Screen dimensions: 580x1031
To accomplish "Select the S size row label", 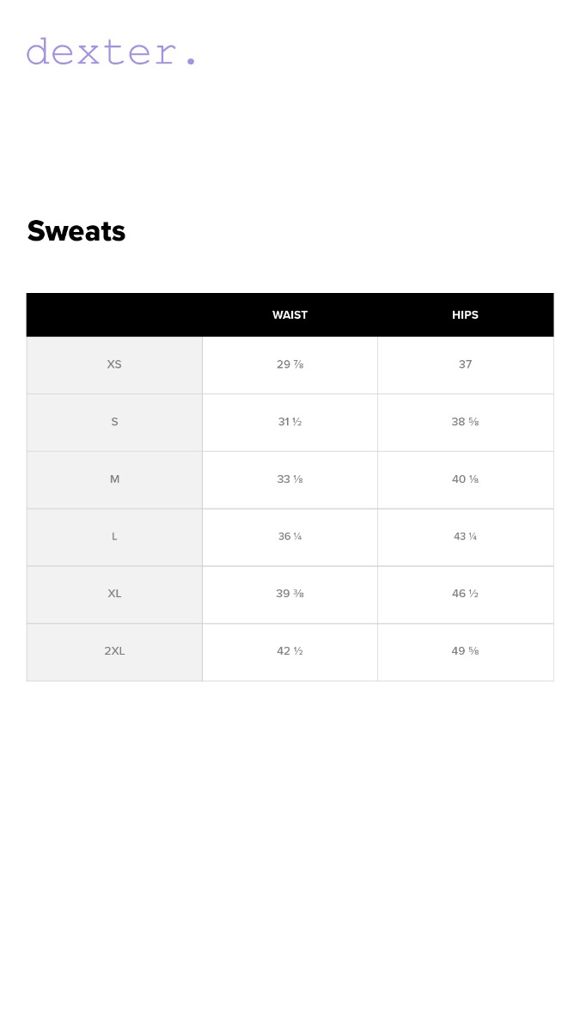I will coord(114,422).
